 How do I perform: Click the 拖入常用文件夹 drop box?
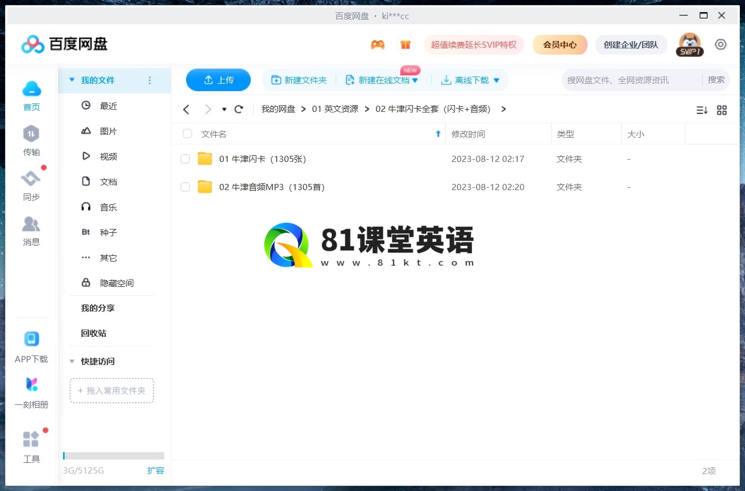pyautogui.click(x=112, y=390)
